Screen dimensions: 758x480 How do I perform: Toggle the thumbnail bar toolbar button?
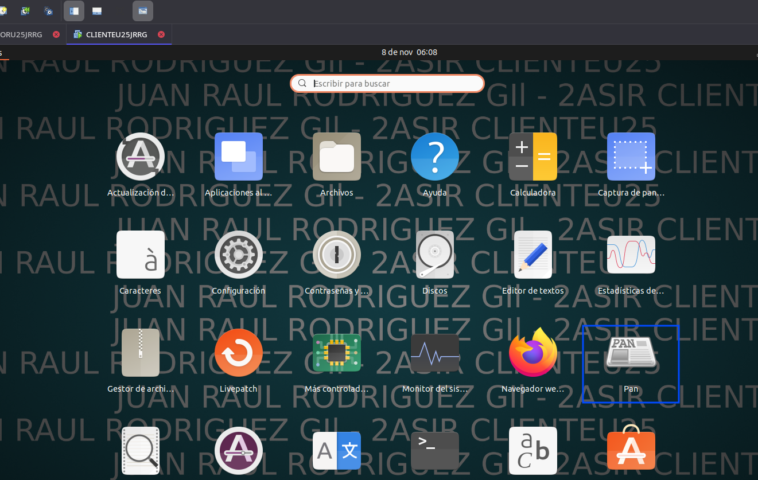[x=97, y=10]
